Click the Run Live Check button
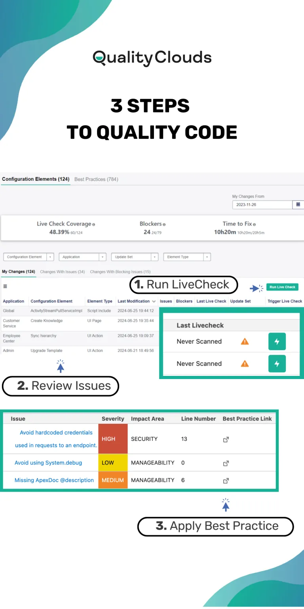This screenshot has width=304, height=609. (283, 287)
